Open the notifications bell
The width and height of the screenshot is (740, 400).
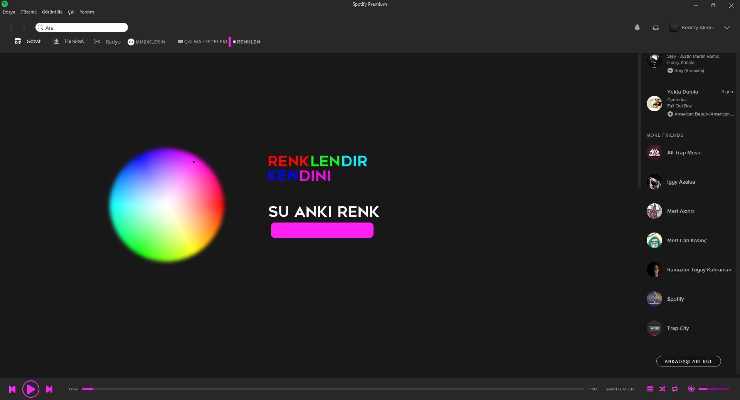(x=637, y=27)
